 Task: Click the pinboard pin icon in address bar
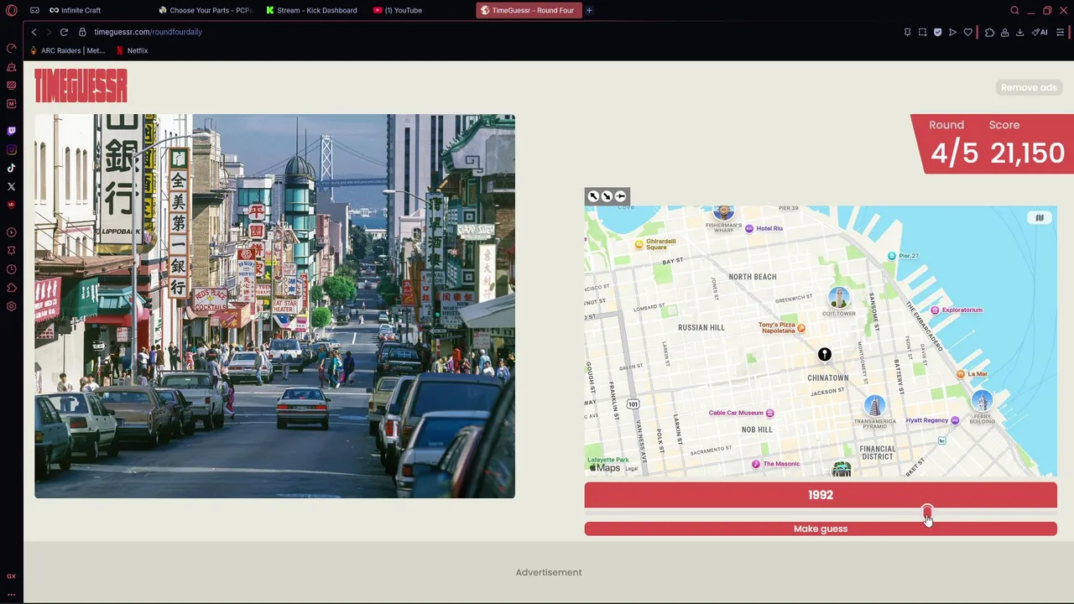point(907,32)
